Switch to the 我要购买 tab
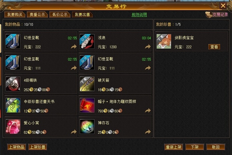232x155 pixels. click(15, 14)
